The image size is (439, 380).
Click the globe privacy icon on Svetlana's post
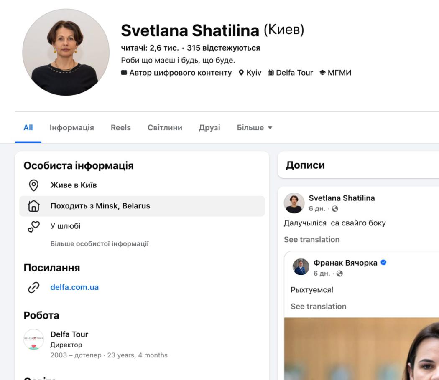(x=335, y=209)
